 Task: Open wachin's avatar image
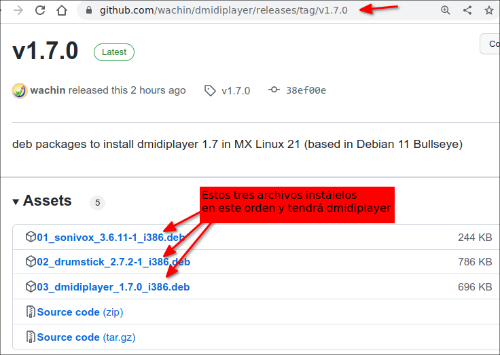pos(20,91)
